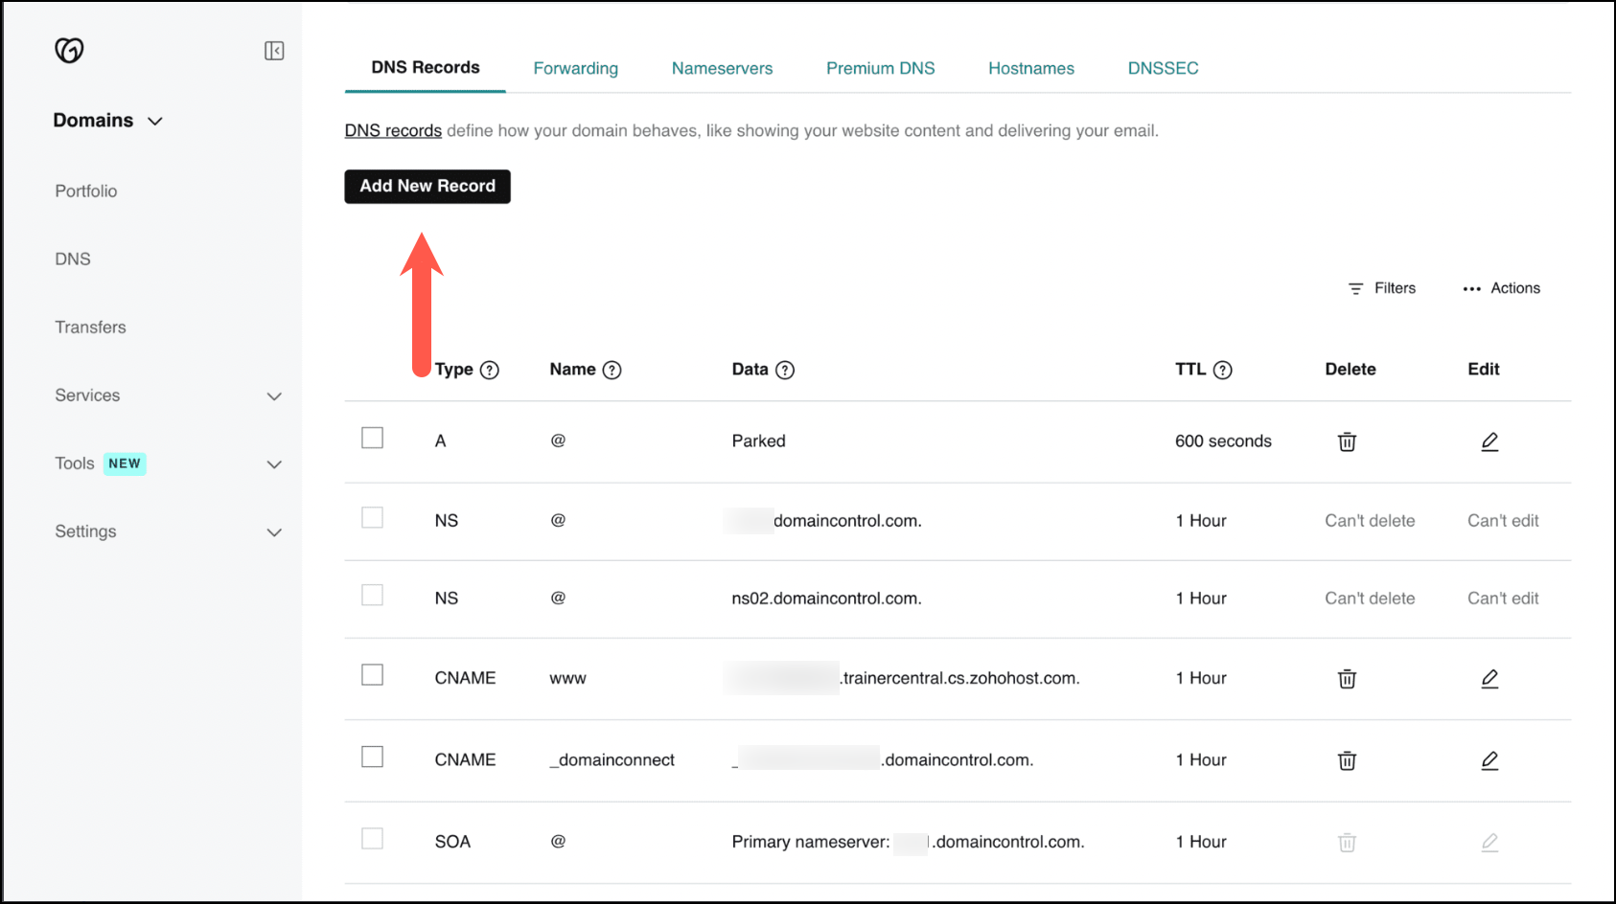Click the Add New Record button

427,186
